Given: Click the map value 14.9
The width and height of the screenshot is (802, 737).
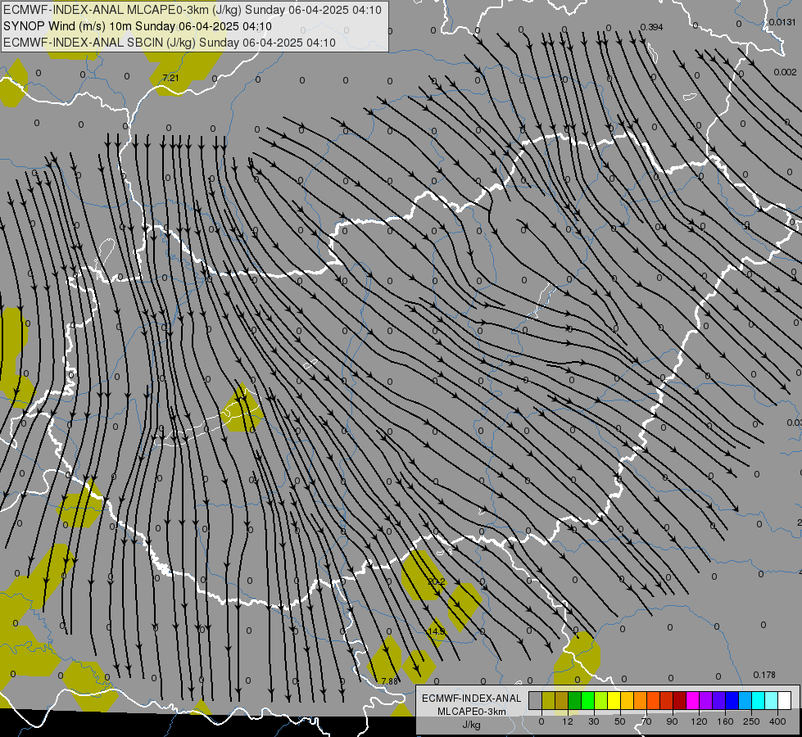Looking at the screenshot, I should 437,631.
